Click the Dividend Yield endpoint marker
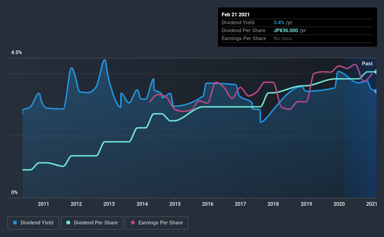The width and height of the screenshot is (384, 237). point(376,91)
